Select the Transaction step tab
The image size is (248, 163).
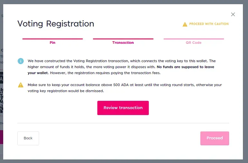(x=123, y=43)
